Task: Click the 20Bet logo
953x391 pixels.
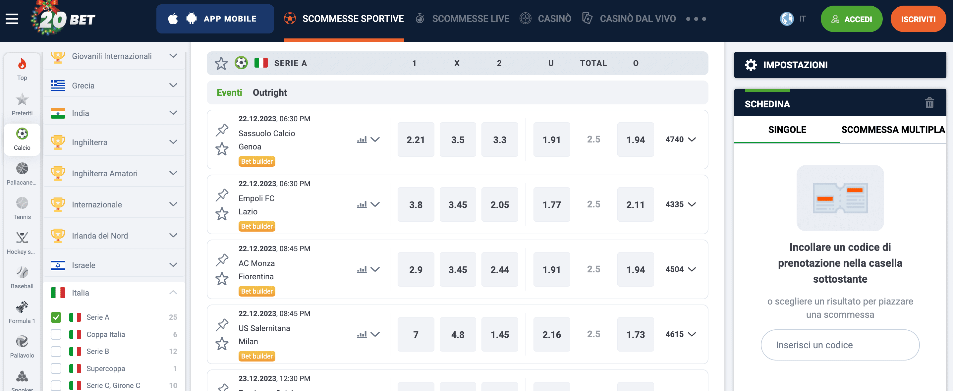Action: [63, 19]
